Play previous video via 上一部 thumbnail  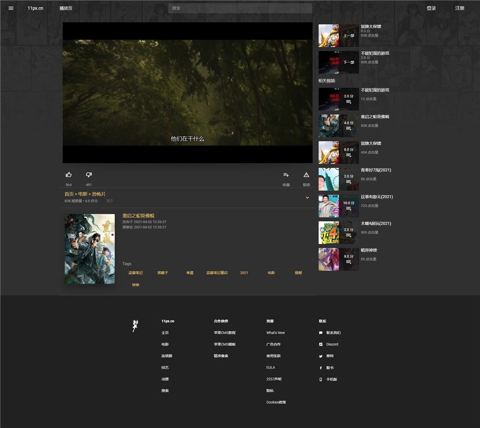tap(339, 36)
